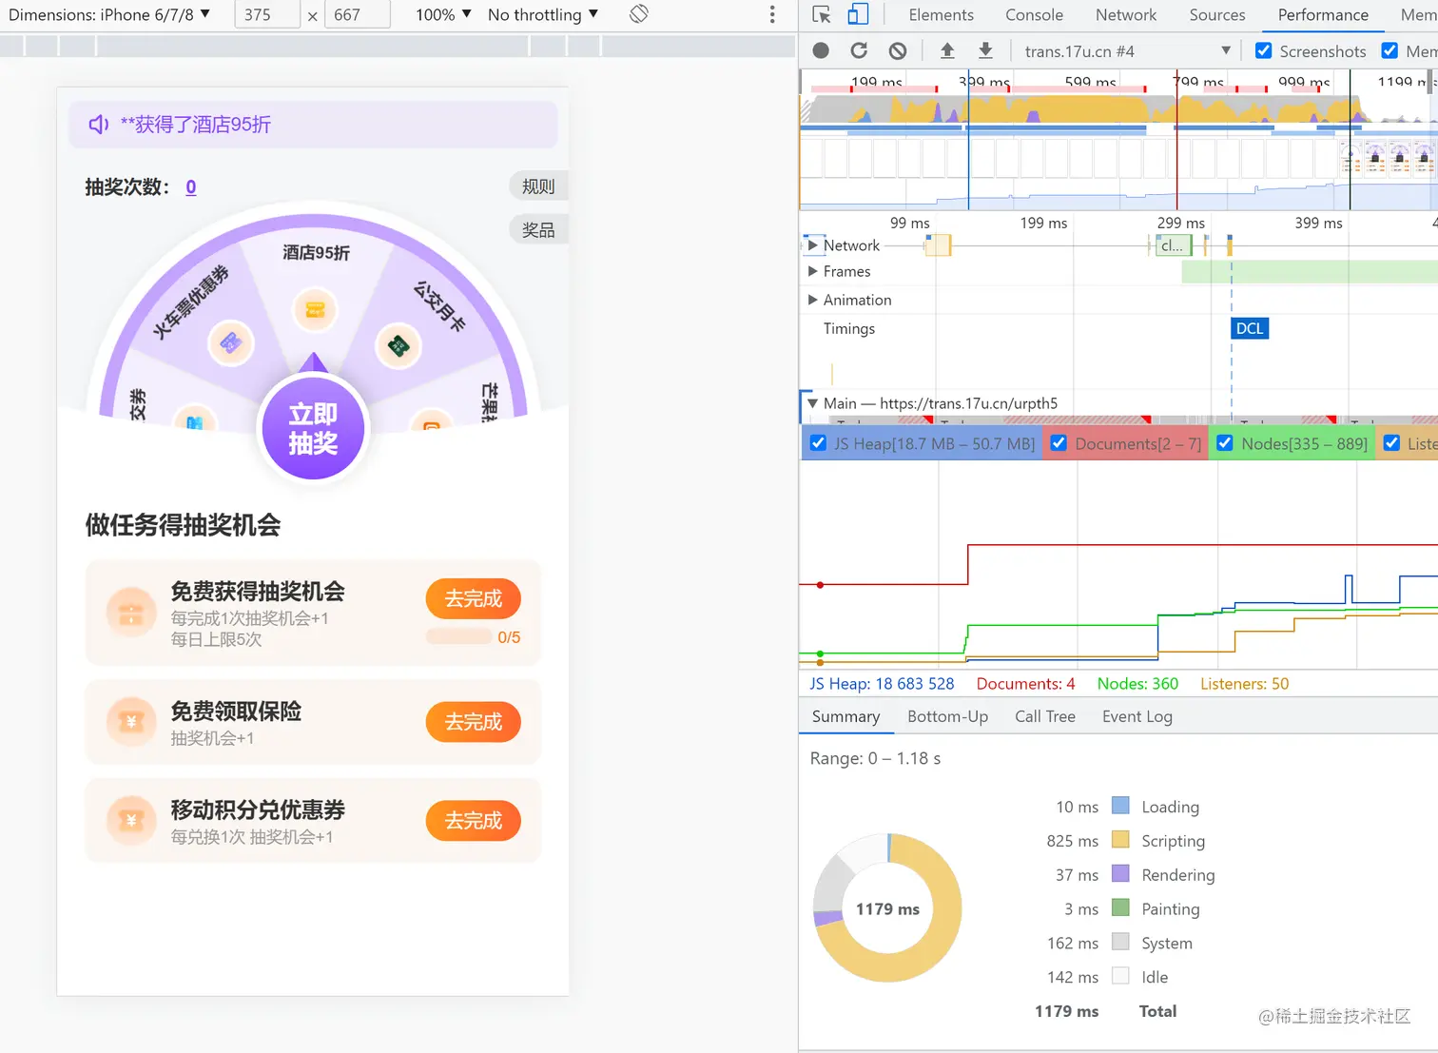
Task: Switch to the Sources tab
Action: pyautogui.click(x=1217, y=14)
